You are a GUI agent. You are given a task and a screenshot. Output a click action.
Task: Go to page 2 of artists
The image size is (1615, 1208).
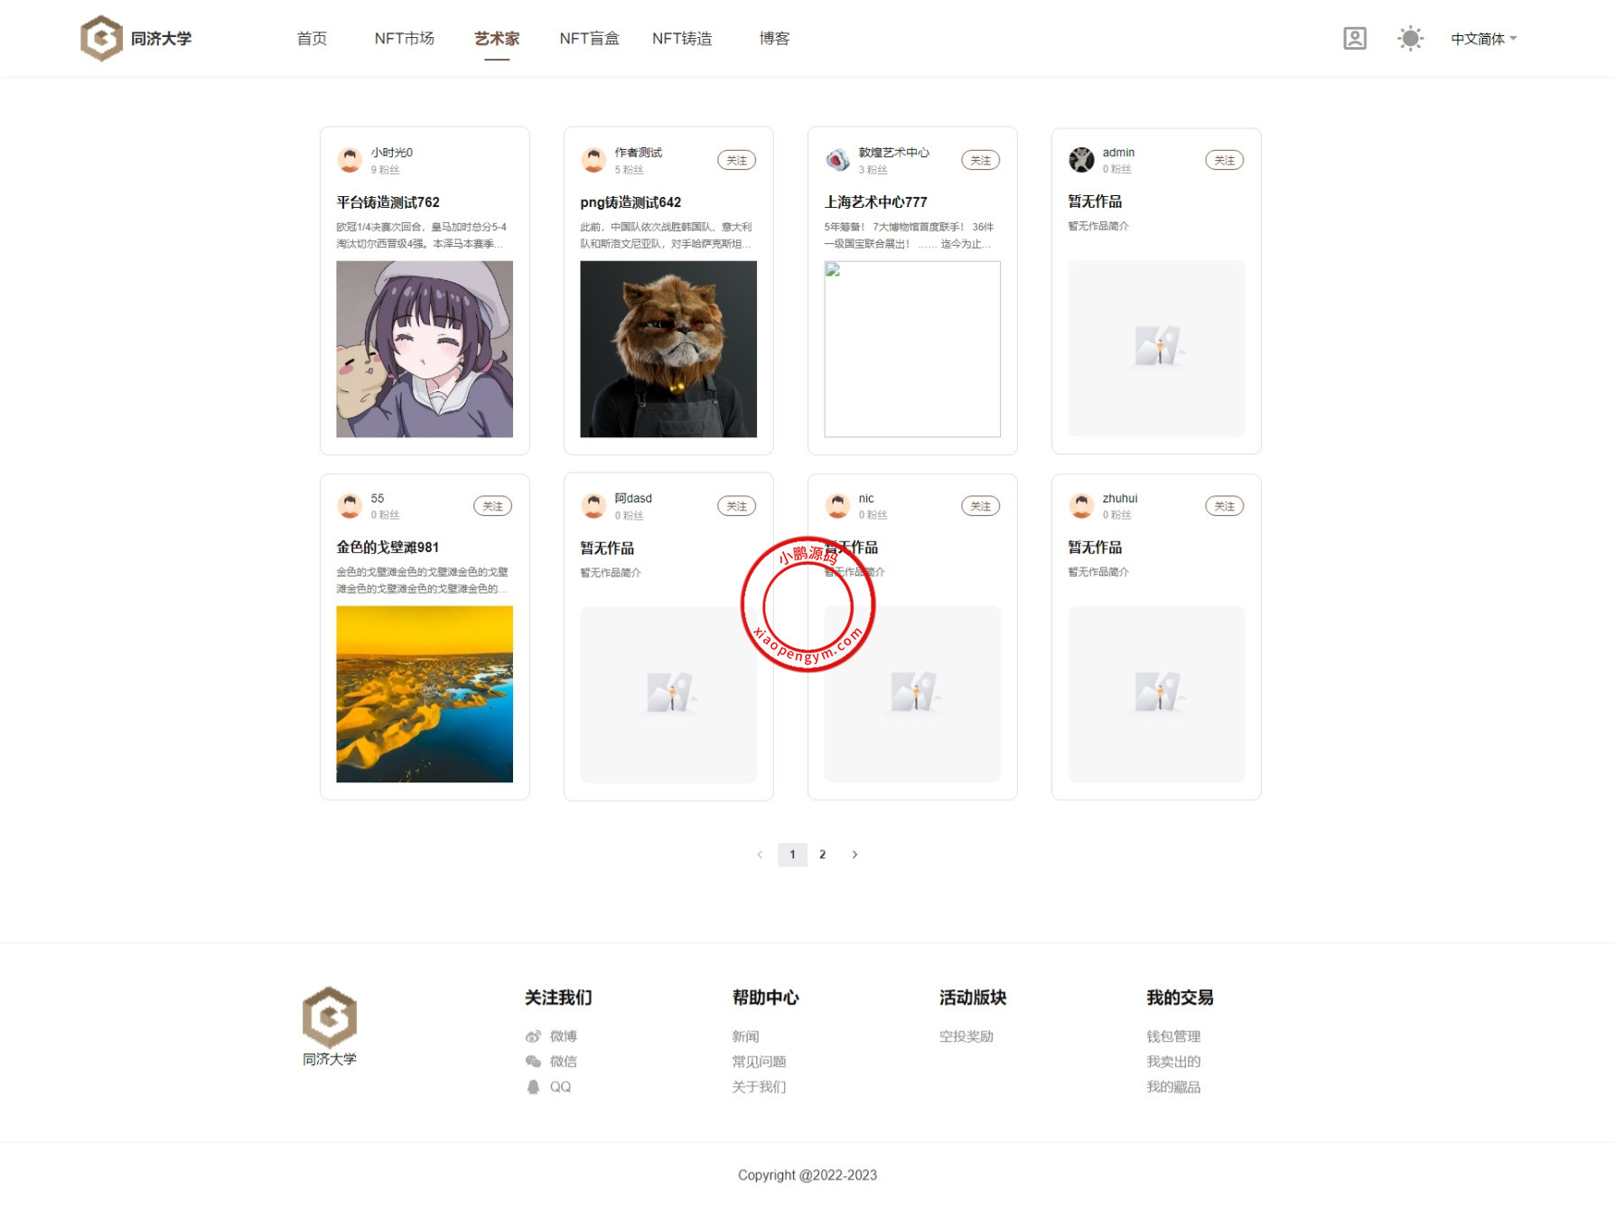coord(822,855)
